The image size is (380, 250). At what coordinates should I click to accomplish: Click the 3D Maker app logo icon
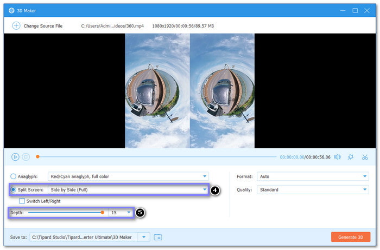pyautogui.click(x=8, y=10)
